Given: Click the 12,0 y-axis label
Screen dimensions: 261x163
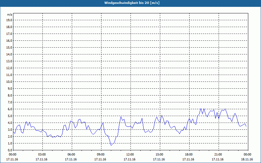Looking at the screenshot, I should (9, 68).
